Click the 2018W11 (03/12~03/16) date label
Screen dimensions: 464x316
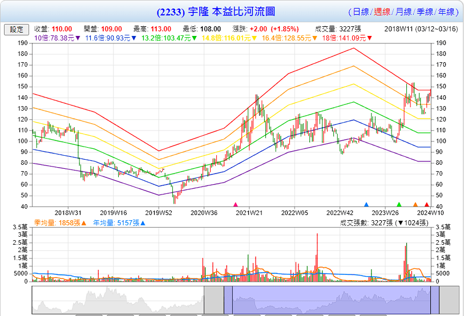[x=421, y=29]
